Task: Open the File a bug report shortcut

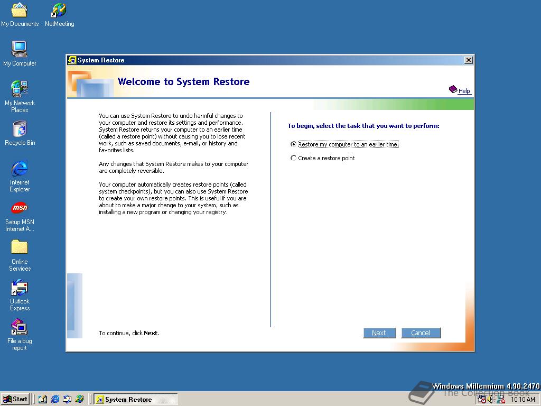Action: [20, 335]
